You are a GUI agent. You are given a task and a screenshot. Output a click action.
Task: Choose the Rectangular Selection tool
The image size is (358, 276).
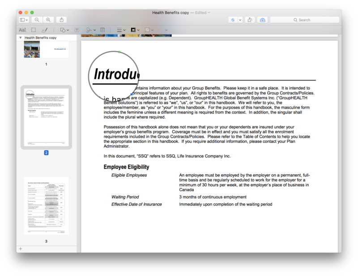pyautogui.click(x=34, y=30)
